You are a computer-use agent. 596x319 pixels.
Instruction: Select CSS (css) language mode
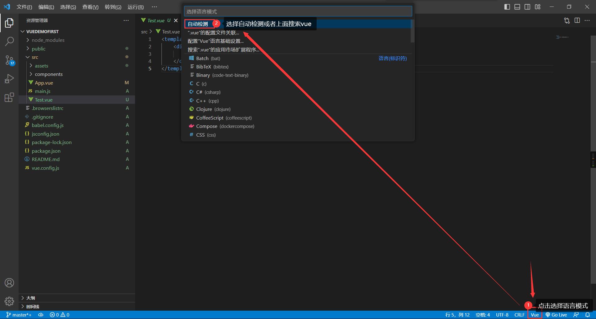click(298, 135)
